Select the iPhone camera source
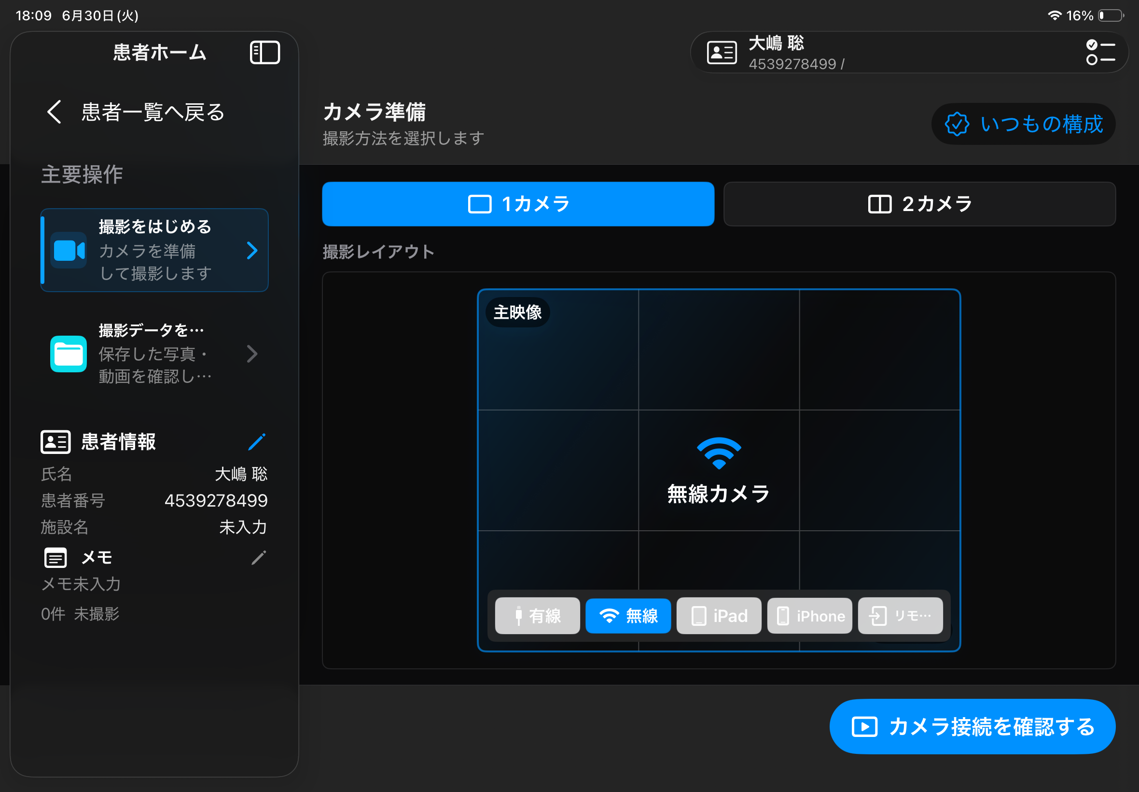This screenshot has width=1139, height=792. click(810, 616)
